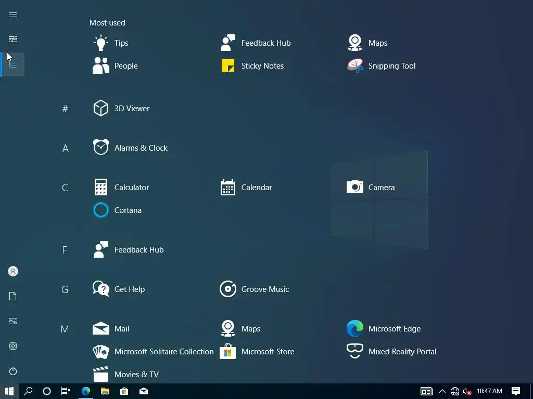Open Cortana from the app list
Screen dimensions: 533x399
pos(117,210)
